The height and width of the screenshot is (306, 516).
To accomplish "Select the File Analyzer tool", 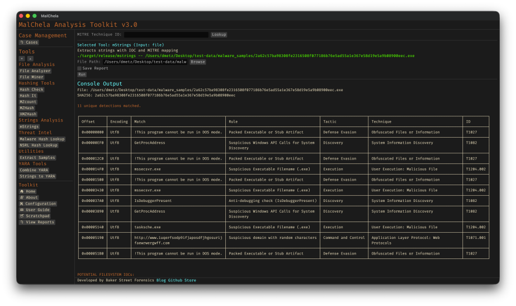I will 35,71.
